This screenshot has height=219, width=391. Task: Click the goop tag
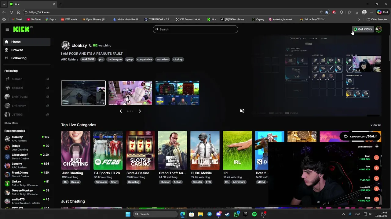(130, 59)
